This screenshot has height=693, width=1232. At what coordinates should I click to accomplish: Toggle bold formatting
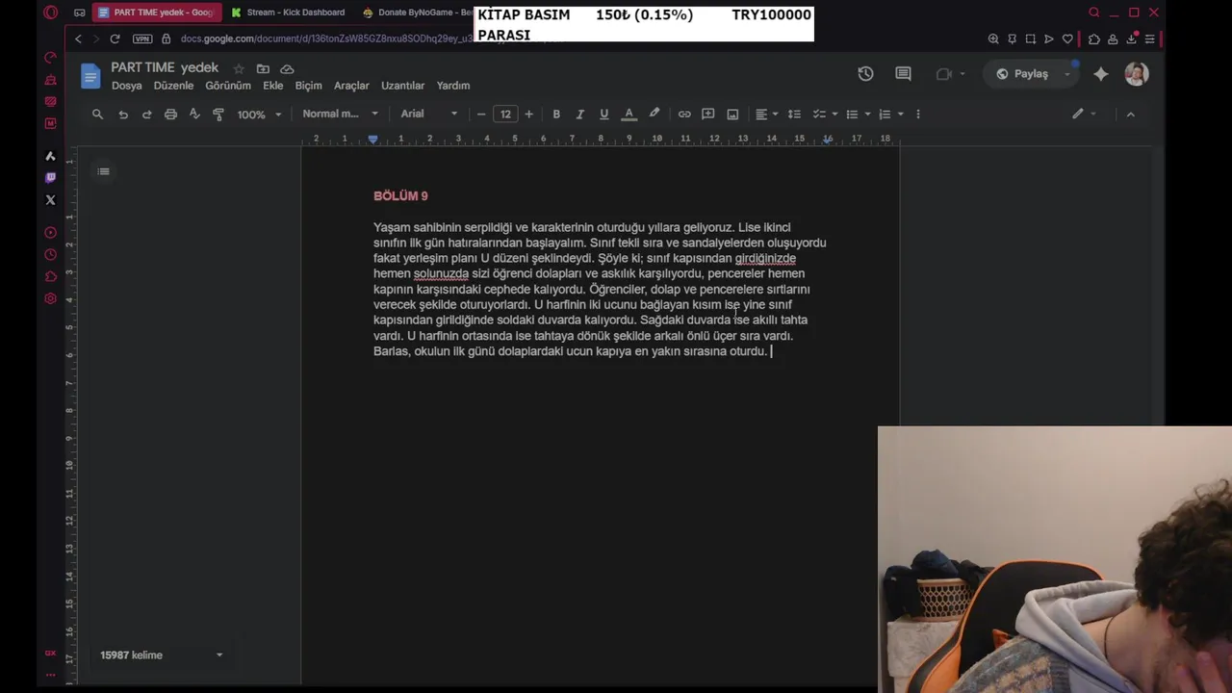click(x=556, y=114)
